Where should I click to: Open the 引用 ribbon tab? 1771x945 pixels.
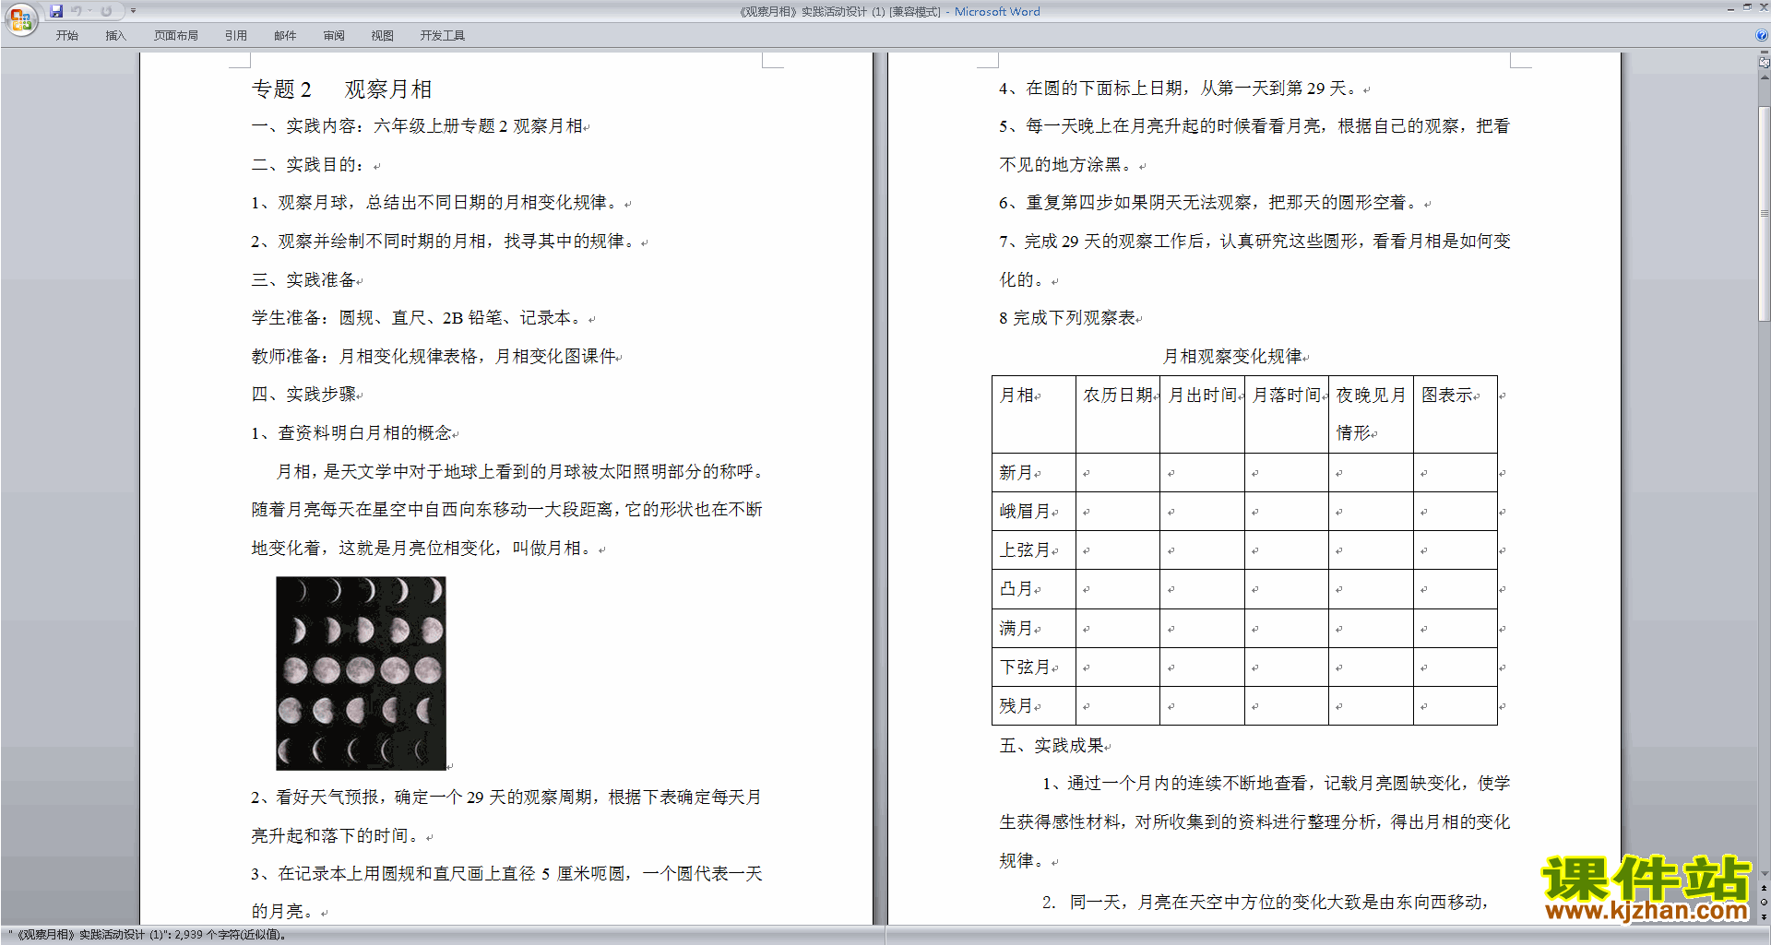(235, 36)
